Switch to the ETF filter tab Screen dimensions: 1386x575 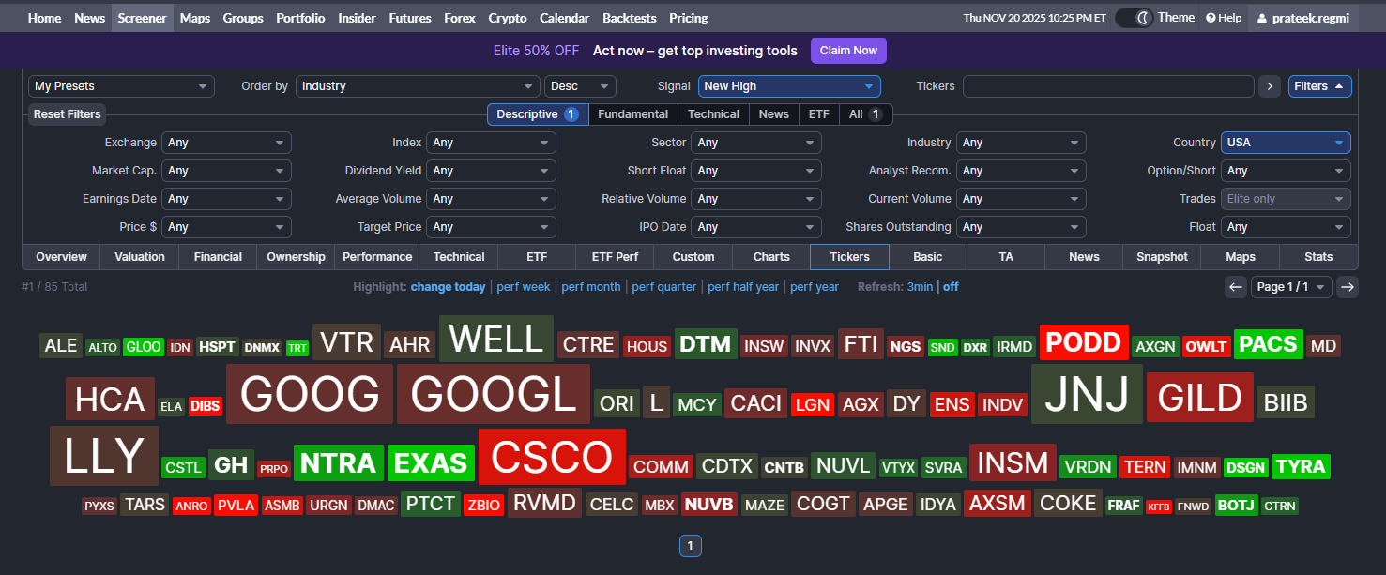(819, 114)
